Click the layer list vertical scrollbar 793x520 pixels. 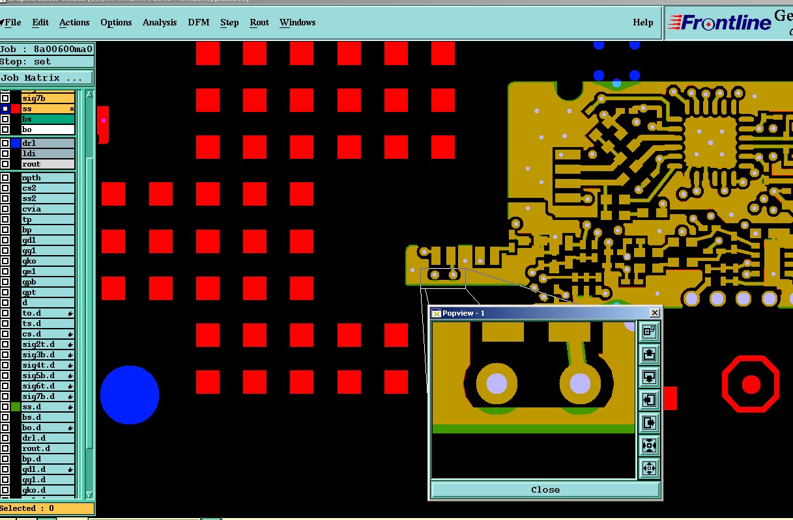(x=90, y=295)
